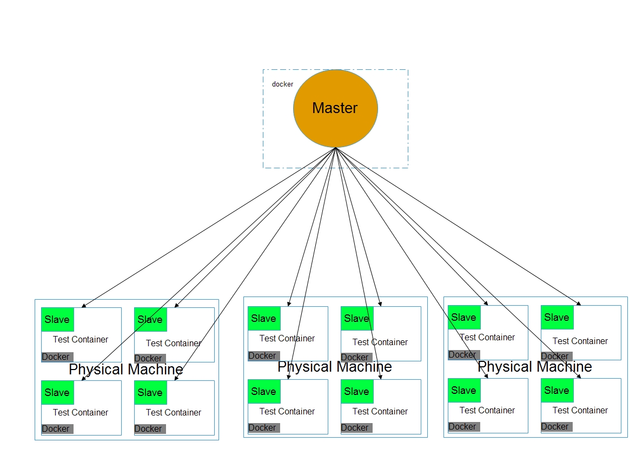Click upper-right green Slave box in middle machine
This screenshot has height=455, width=643.
click(x=357, y=318)
